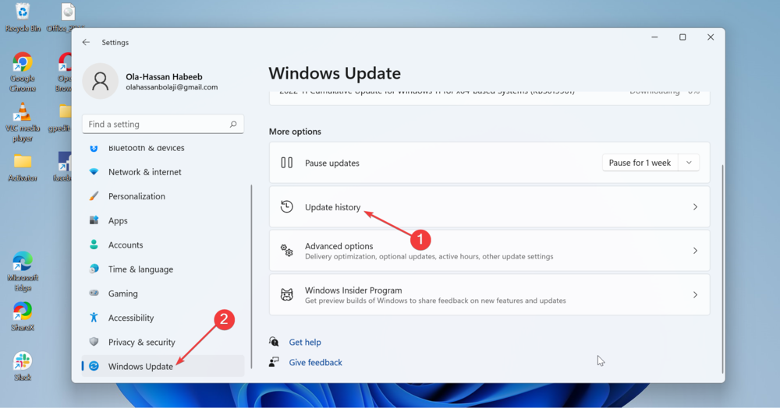Open the Give feedback link
Screen dimensions: 780x408
(x=315, y=362)
